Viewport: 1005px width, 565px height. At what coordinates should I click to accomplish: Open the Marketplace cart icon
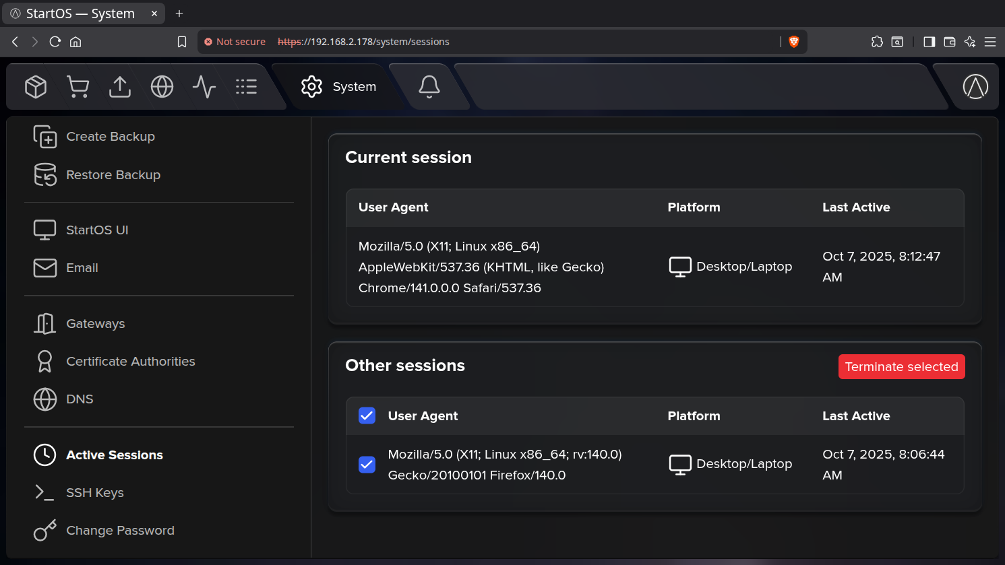pyautogui.click(x=78, y=86)
